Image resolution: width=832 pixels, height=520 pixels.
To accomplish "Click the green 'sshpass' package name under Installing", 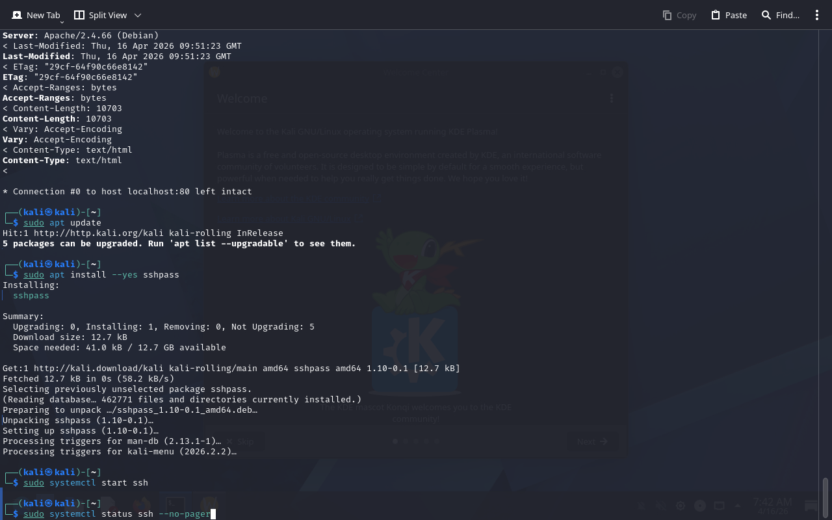I will pos(31,296).
